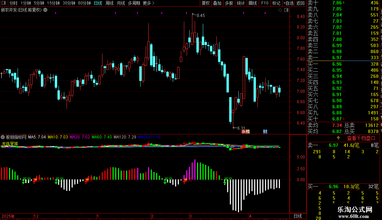The height and width of the screenshot is (220, 382).
Task: Add stock via +自选 button
Action: click(288, 3)
